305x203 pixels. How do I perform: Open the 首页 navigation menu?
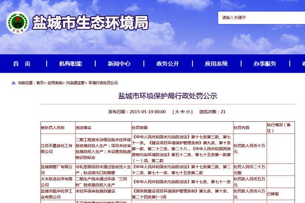click(22, 64)
